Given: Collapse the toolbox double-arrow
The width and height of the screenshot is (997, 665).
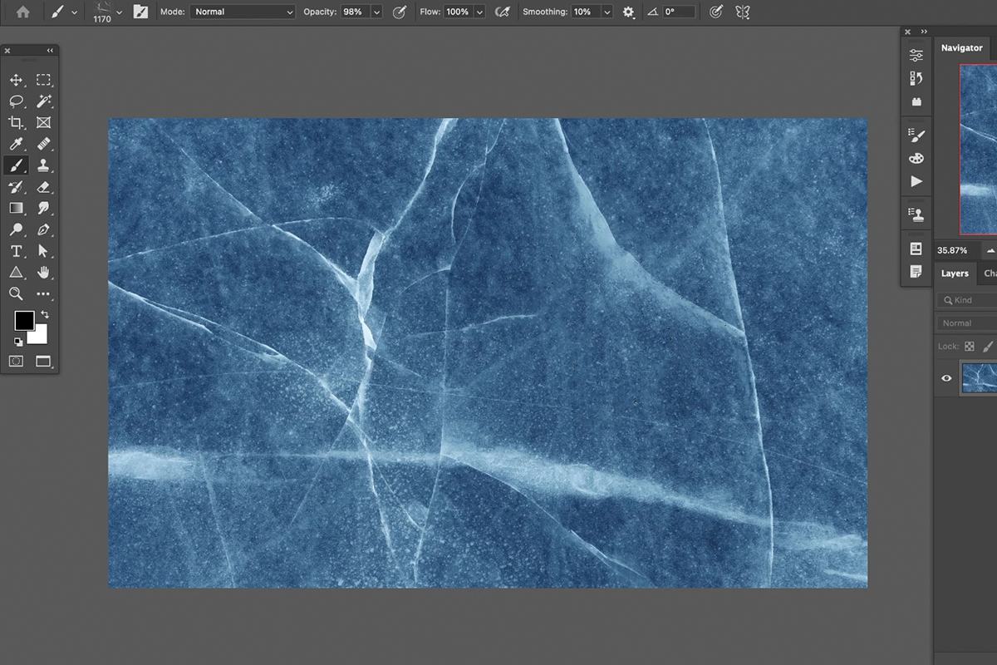Looking at the screenshot, I should point(50,51).
